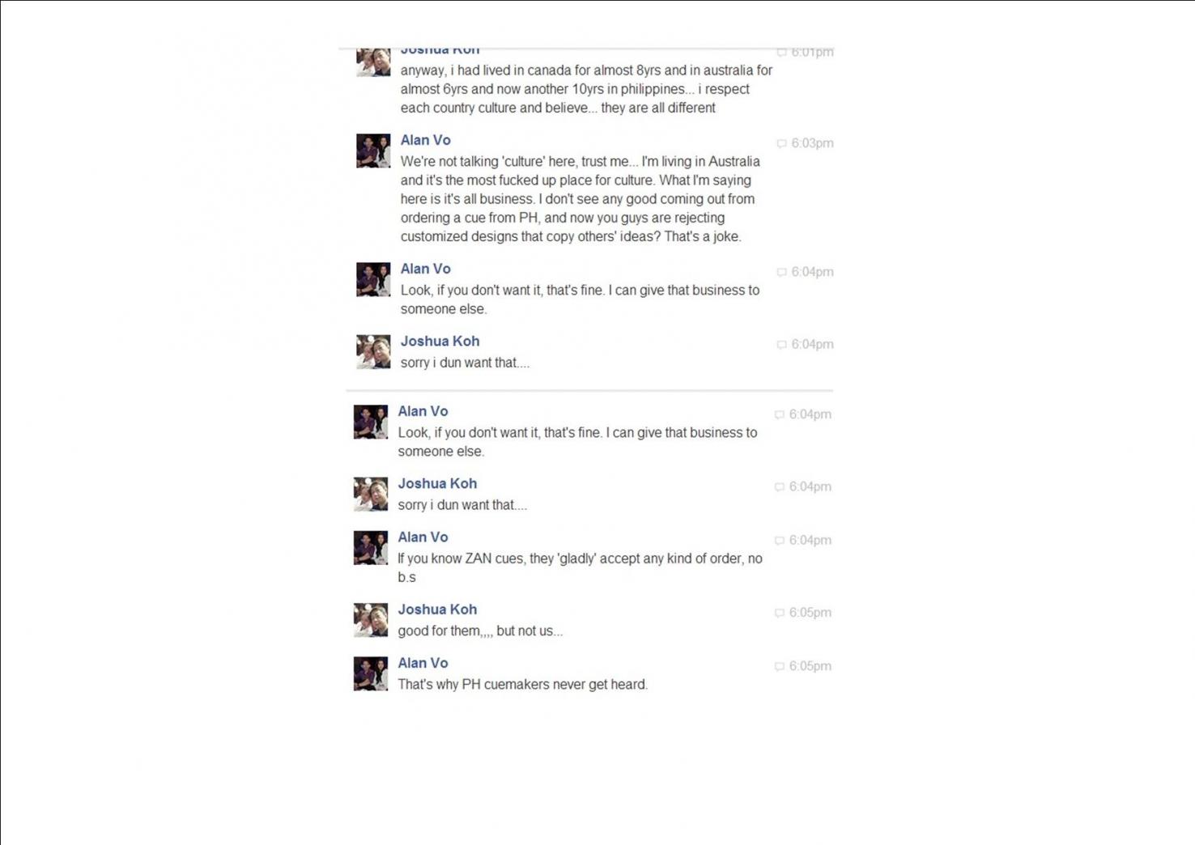This screenshot has width=1195, height=845.
Task: Click message icon beside 6:03pm timestamp
Action: pos(781,143)
